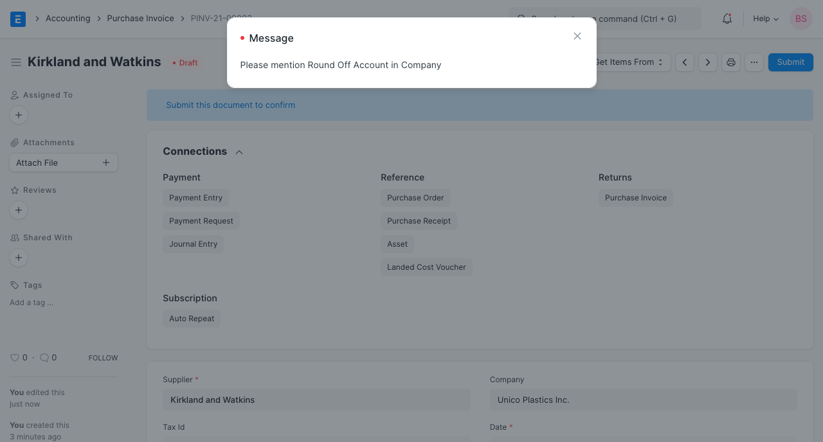This screenshot has width=823, height=442.
Task: Submit the purchase invoice
Action: tap(790, 62)
